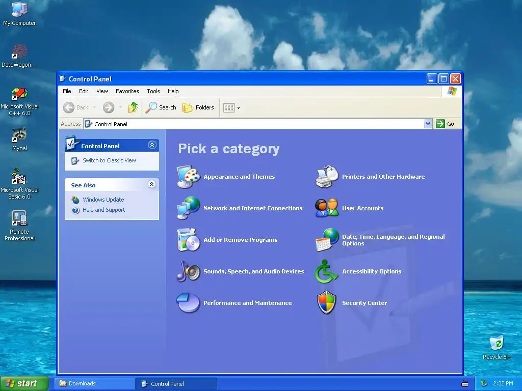Click the Search magnifier toolbar button
This screenshot has width=522, height=391.
161,107
